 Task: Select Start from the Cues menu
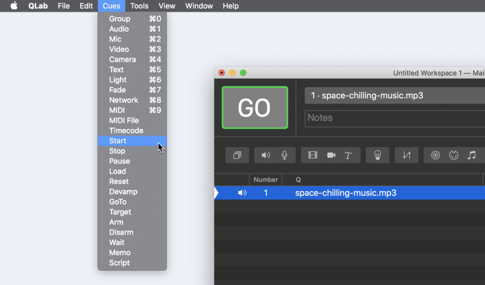(118, 140)
